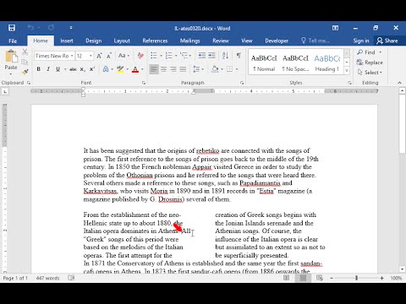Toggle Italic formatting
Image resolution: width=406 pixels, height=304 pixels.
pos(48,69)
